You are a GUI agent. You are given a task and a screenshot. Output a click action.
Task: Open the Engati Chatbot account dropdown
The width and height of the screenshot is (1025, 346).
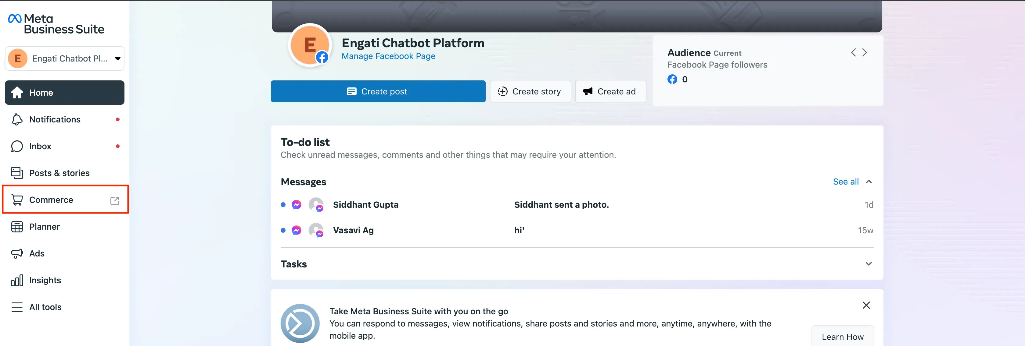(x=64, y=58)
